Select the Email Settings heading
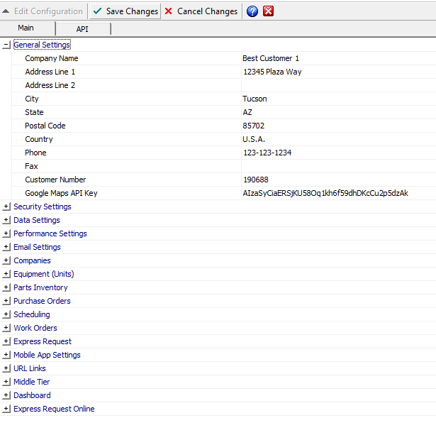This screenshot has height=435, width=436. 37,247
